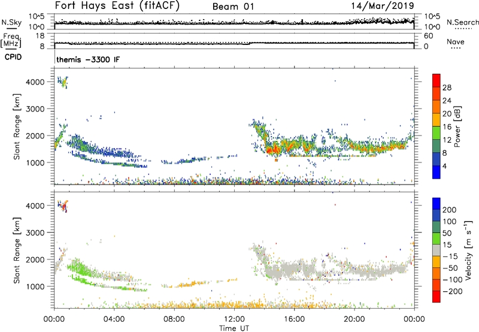Viewport: 479px width, 332px height.
Task: Select the "themis -3300 IF" mode text
Action: pyautogui.click(x=88, y=59)
